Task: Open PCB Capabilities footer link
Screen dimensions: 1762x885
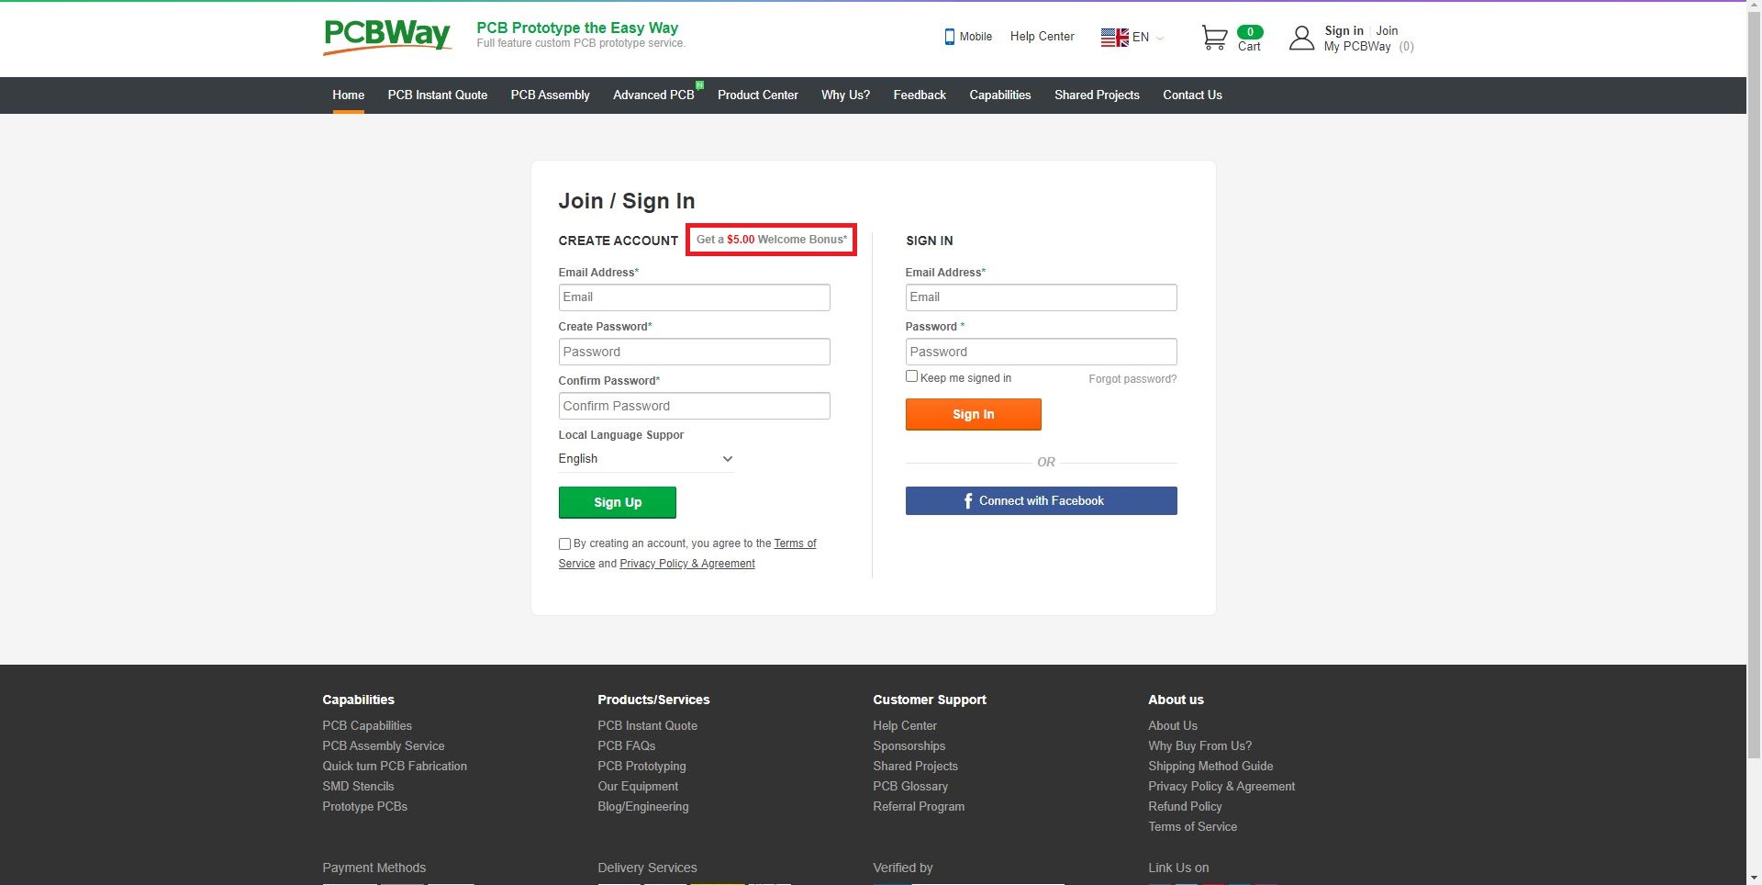Action: tap(367, 726)
